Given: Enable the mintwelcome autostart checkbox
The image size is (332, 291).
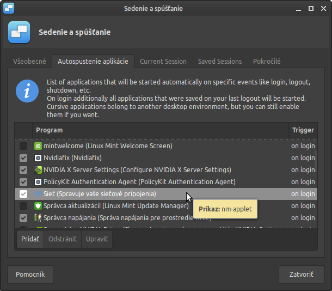Looking at the screenshot, I should [23, 146].
